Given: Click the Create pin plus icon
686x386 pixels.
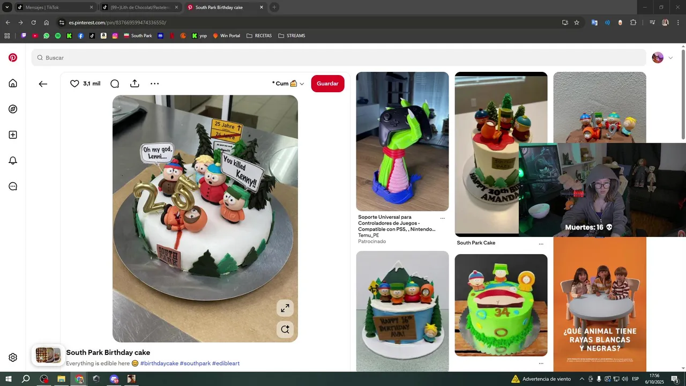Looking at the screenshot, I should (13, 135).
